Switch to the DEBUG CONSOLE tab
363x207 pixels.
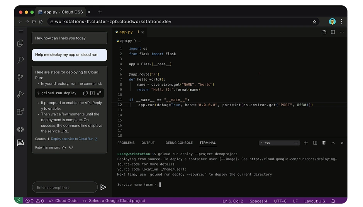click(179, 143)
